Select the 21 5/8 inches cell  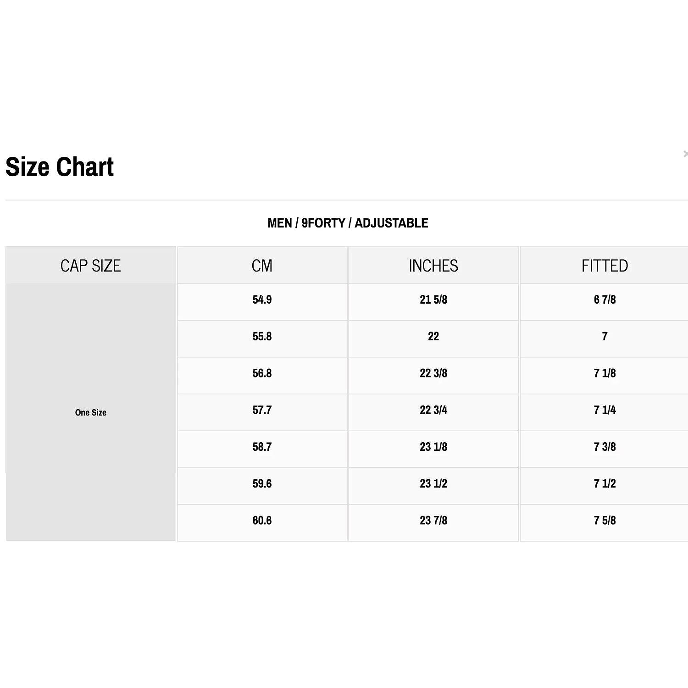click(x=433, y=300)
